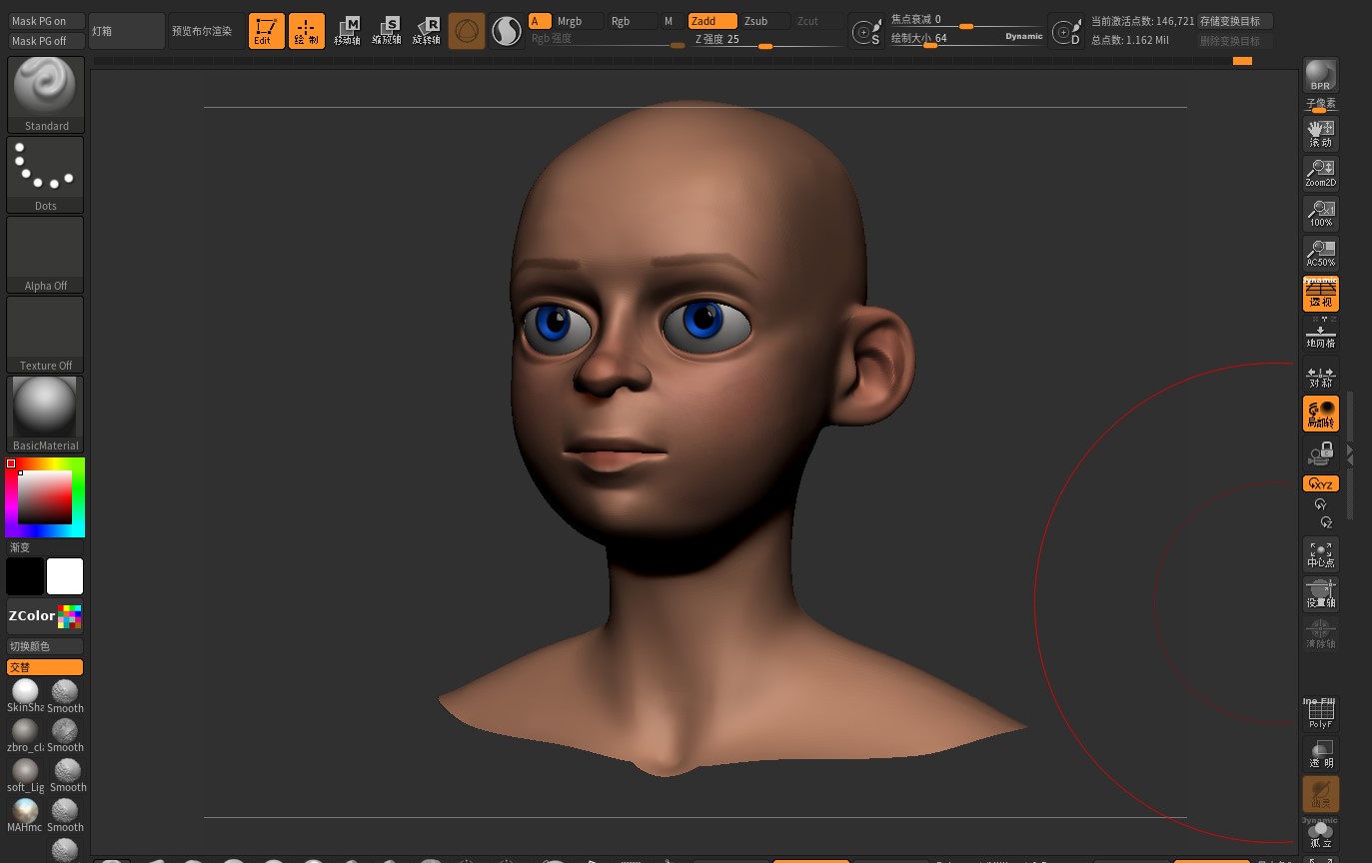Screen dimensions: 1372x863
Task: Select the soft_Lig material sphere
Action: [25, 776]
